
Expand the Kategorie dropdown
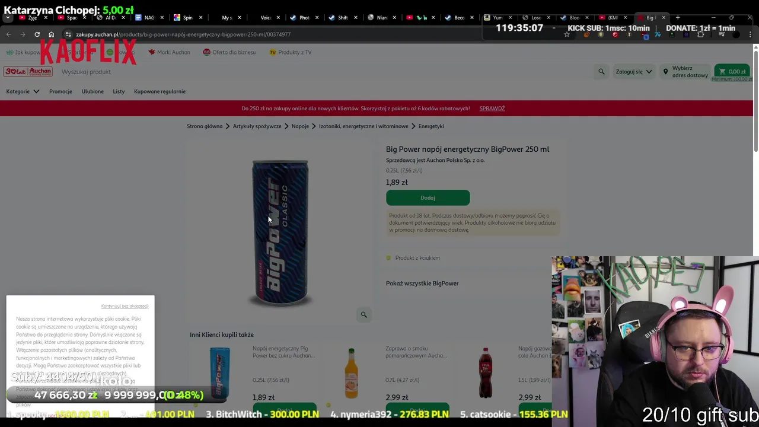(23, 91)
